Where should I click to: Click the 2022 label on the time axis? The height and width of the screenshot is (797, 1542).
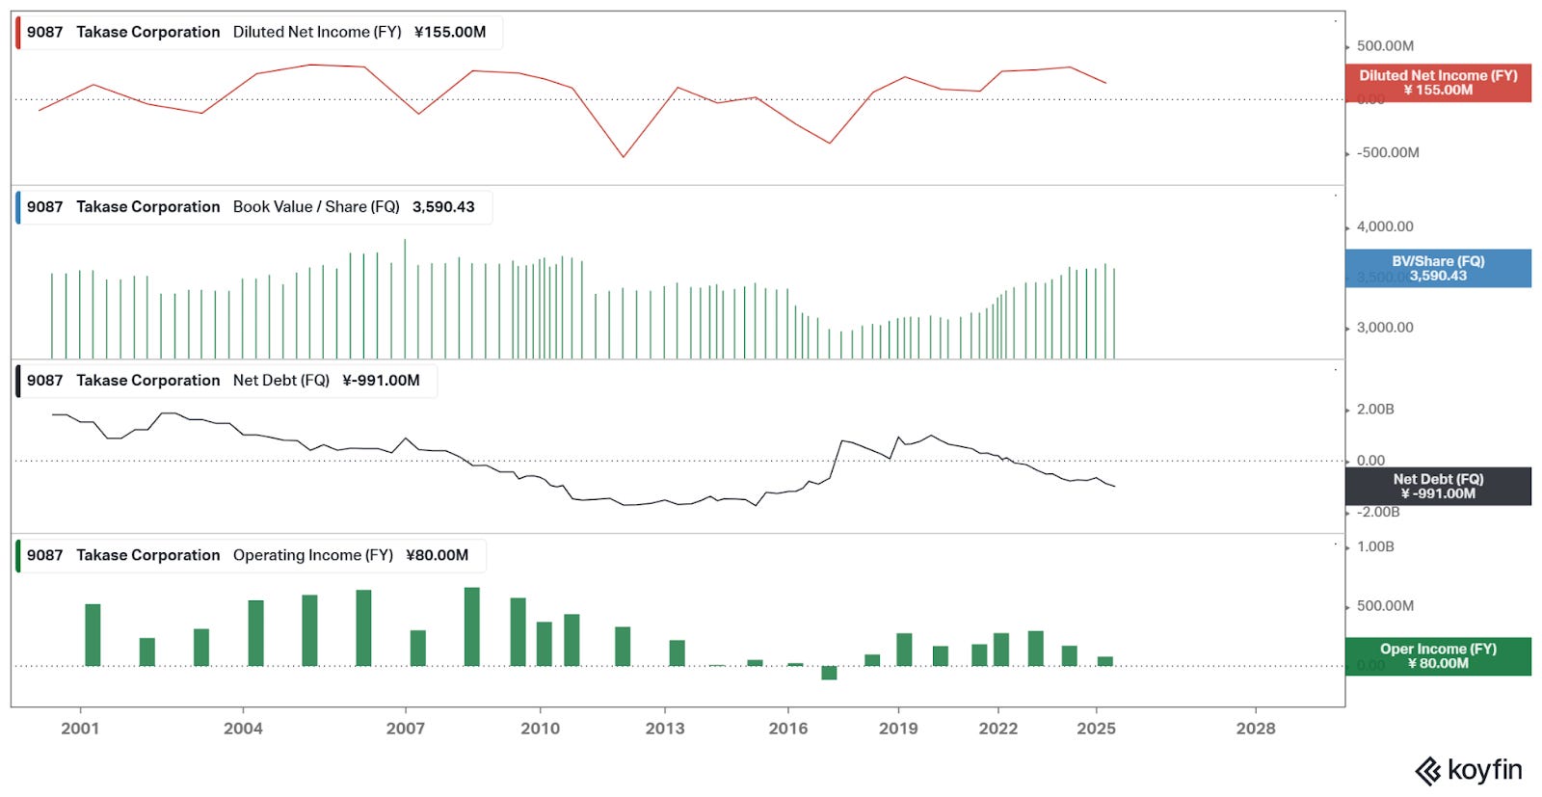tap(998, 729)
